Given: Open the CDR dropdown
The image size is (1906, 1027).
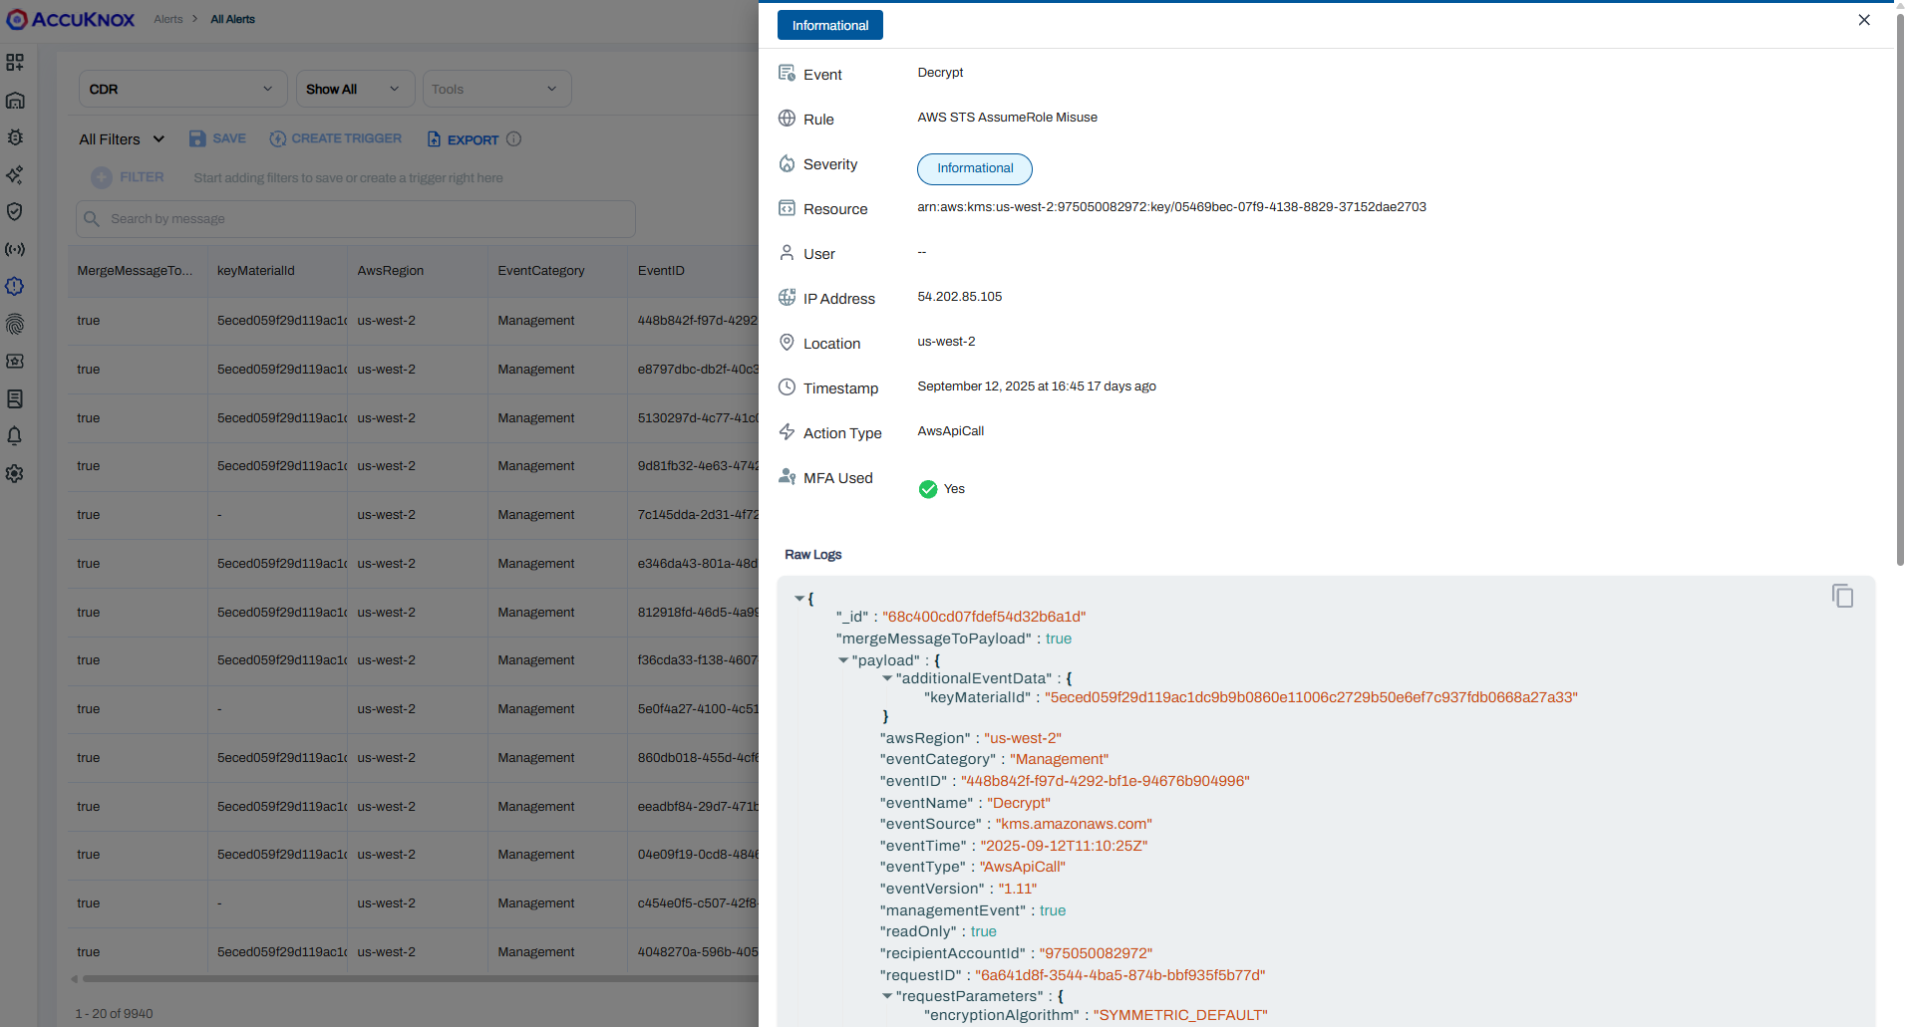Looking at the screenshot, I should coord(182,89).
